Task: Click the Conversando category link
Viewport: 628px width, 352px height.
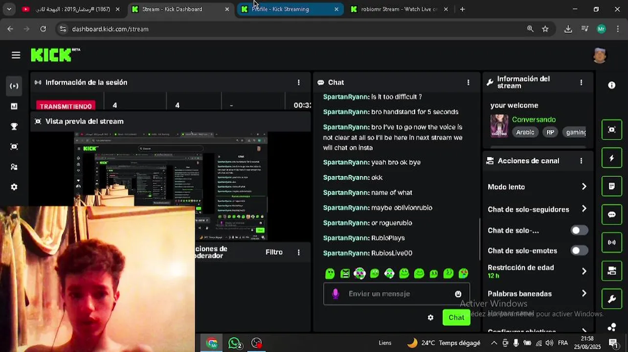Action: [534, 119]
